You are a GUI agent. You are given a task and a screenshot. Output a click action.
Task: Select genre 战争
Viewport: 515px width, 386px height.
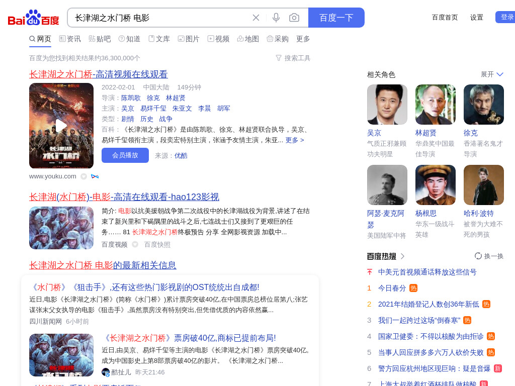166,119
